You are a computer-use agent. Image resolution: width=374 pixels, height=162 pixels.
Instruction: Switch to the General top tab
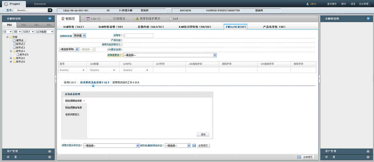[x=40, y=4]
